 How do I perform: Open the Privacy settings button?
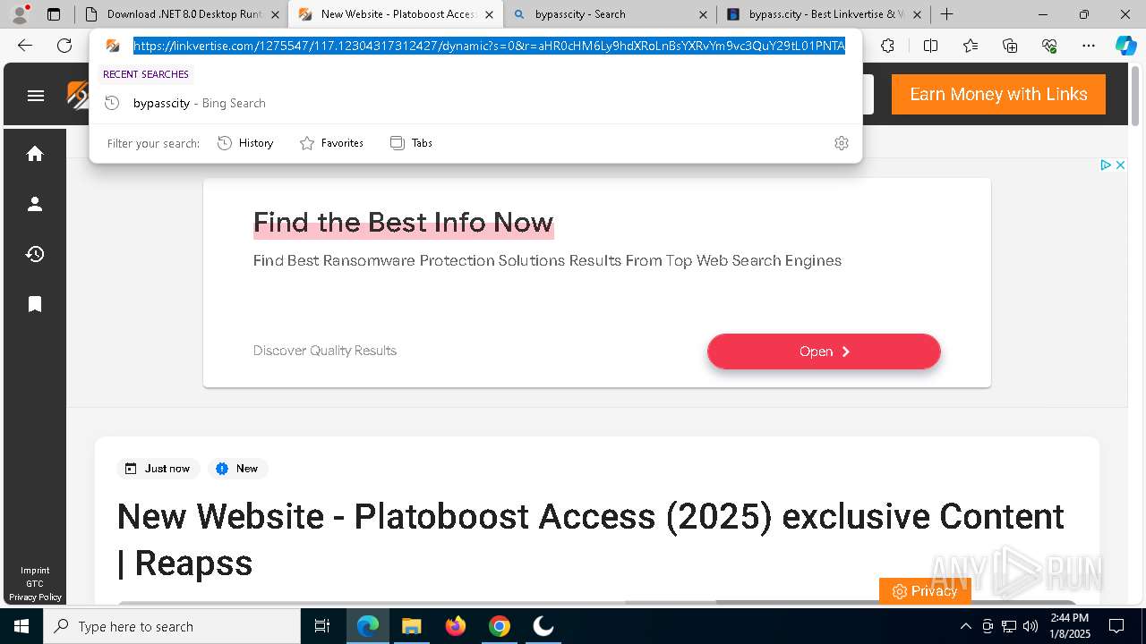[925, 591]
